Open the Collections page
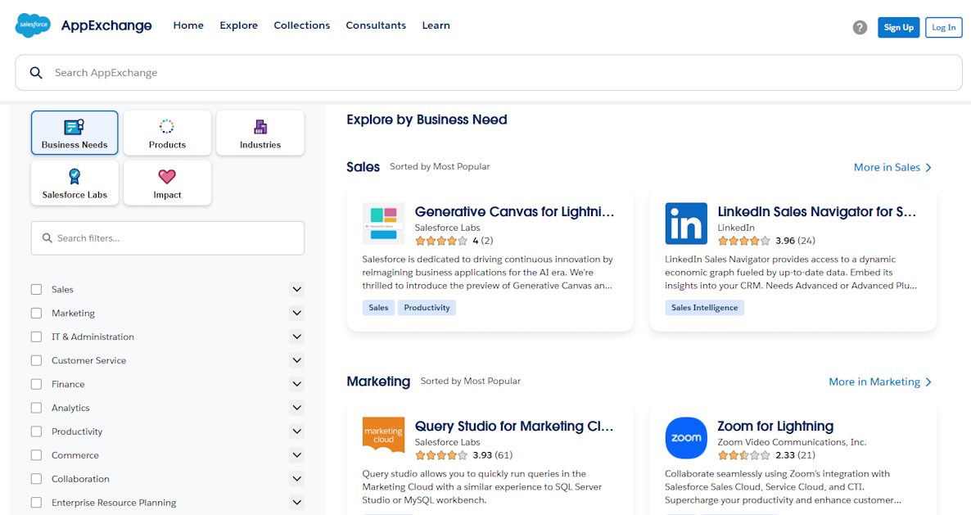The height and width of the screenshot is (515, 971). click(x=302, y=25)
